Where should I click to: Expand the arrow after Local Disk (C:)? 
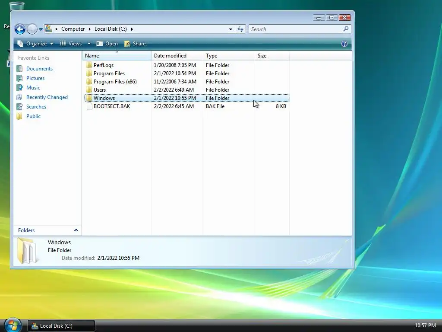click(x=132, y=29)
